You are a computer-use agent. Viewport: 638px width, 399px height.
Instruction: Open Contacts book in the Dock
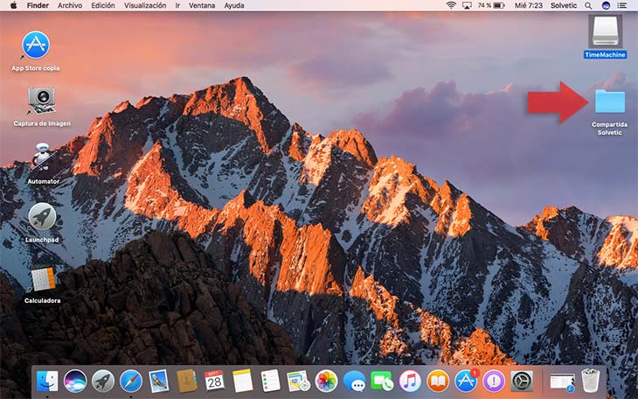pos(187,381)
